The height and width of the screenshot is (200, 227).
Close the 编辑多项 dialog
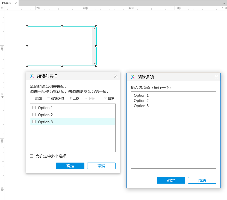point(216,77)
